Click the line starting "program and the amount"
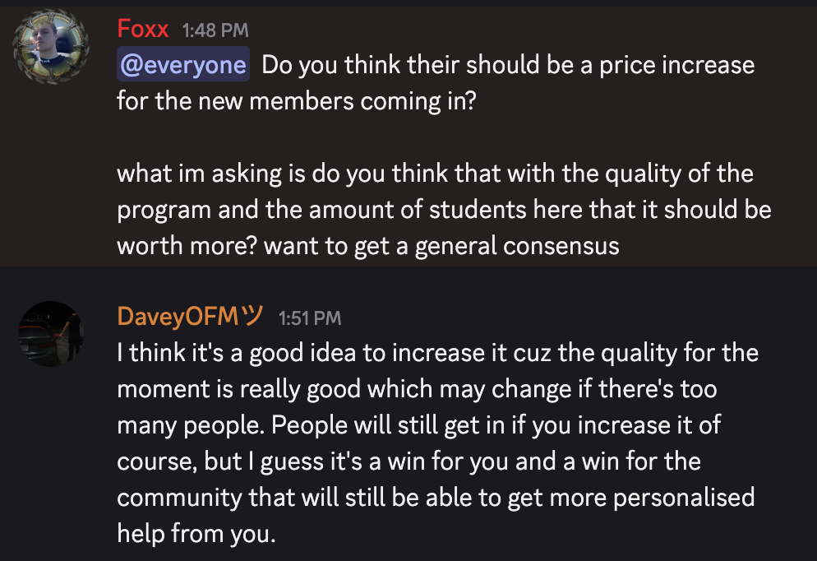 tap(444, 210)
